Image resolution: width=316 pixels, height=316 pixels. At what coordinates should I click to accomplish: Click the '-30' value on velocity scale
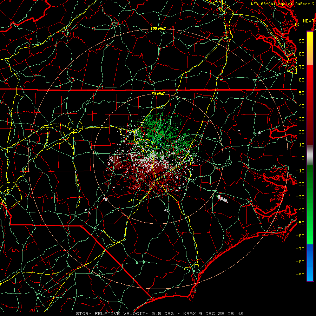point(300,197)
